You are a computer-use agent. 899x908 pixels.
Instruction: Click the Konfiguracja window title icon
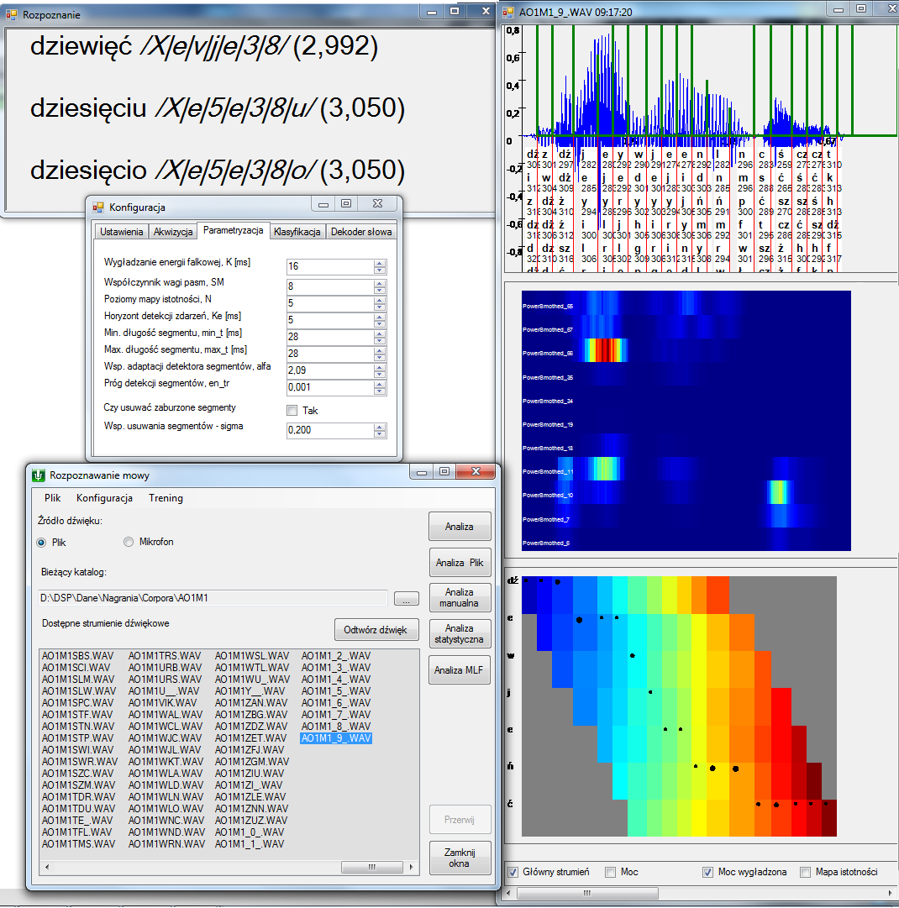tap(98, 207)
